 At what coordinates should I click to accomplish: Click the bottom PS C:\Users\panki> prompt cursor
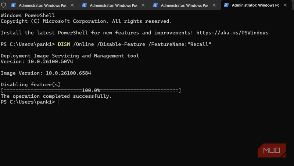(58, 102)
